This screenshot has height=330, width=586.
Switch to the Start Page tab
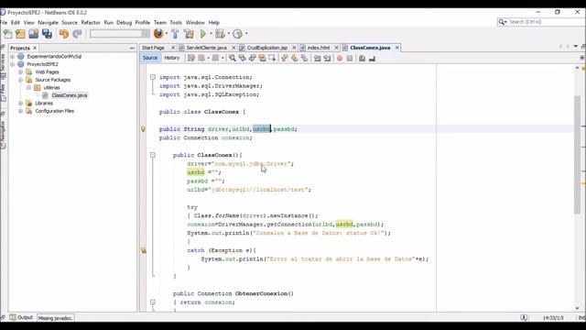pos(153,48)
